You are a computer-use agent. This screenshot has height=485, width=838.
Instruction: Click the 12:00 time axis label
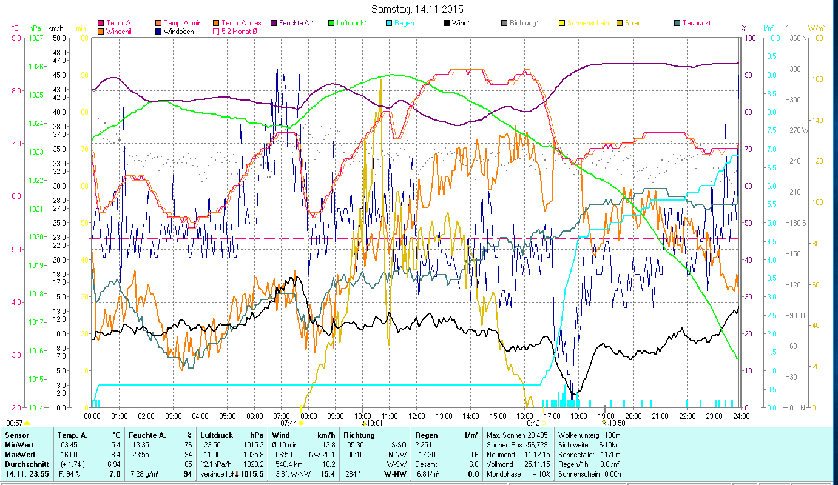pyautogui.click(x=417, y=416)
